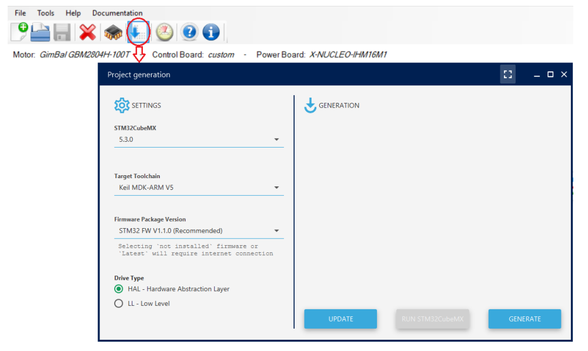
Task: Select HAL - Hardware Abstraction Layer option
Action: [119, 289]
